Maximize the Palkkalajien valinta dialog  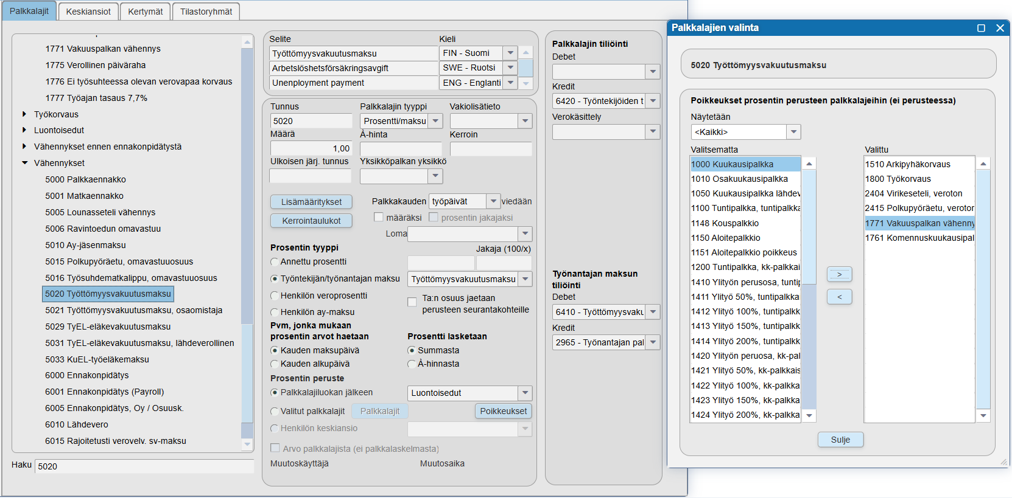[x=981, y=28]
